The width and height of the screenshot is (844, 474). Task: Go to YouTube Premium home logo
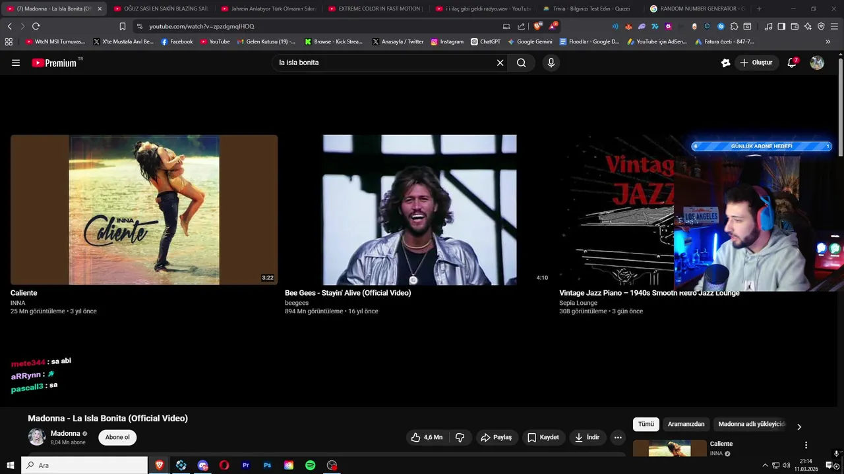54,63
